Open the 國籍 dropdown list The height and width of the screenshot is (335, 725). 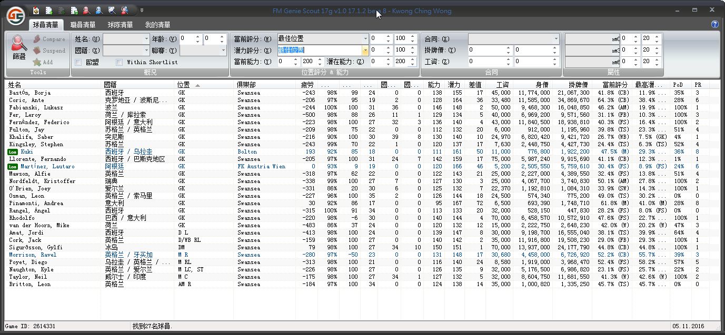pos(146,50)
